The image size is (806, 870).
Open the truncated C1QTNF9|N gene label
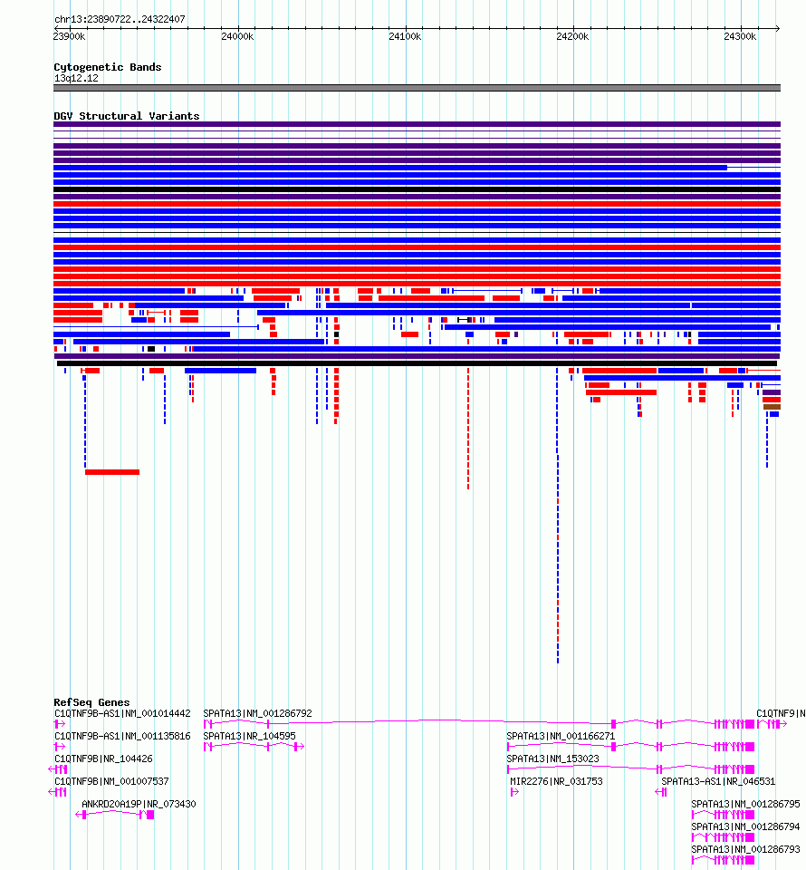pos(781,713)
